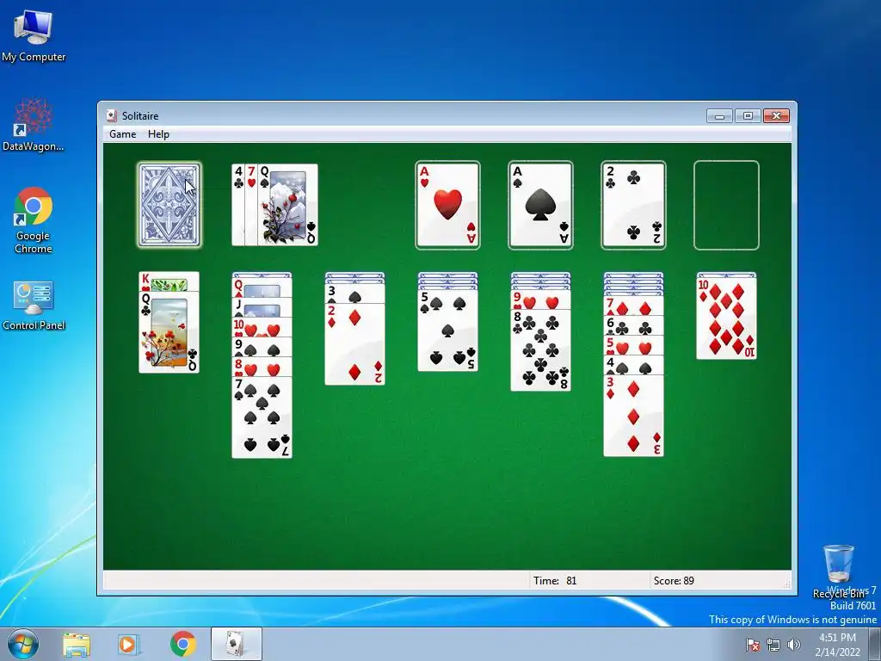This screenshot has height=661, width=881.
Task: Open My Computer desktop icon
Action: pyautogui.click(x=34, y=36)
